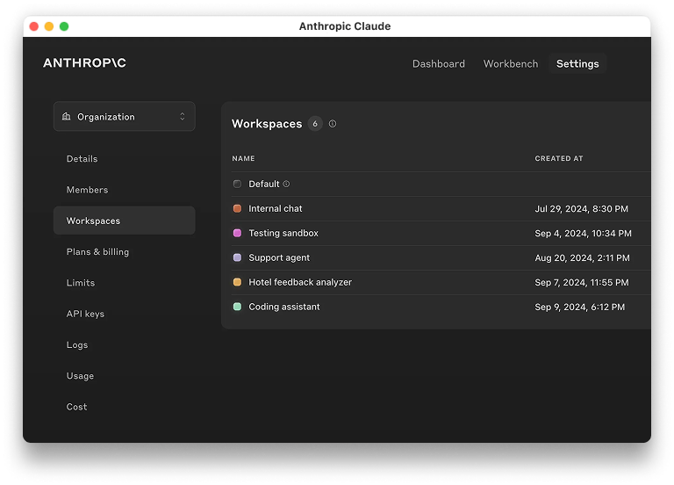The height and width of the screenshot is (485, 674).
Task: Navigate to API keys
Action: tap(85, 314)
